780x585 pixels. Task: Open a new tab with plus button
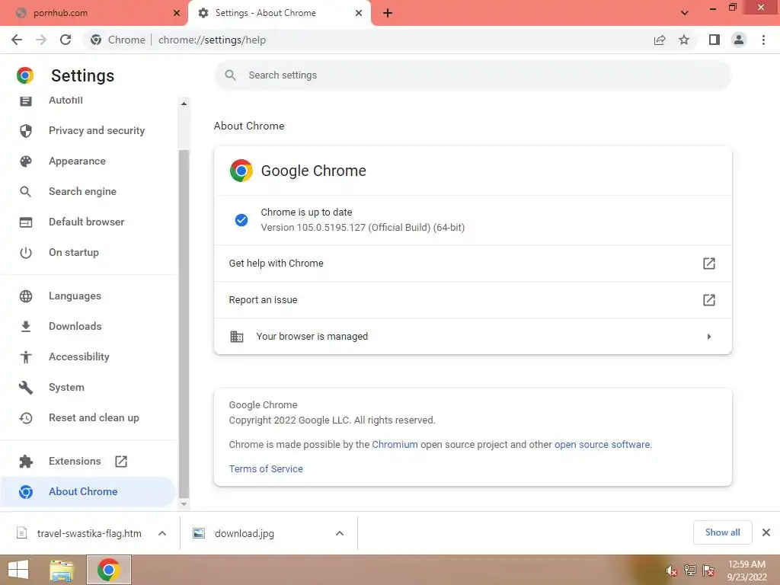(x=388, y=14)
